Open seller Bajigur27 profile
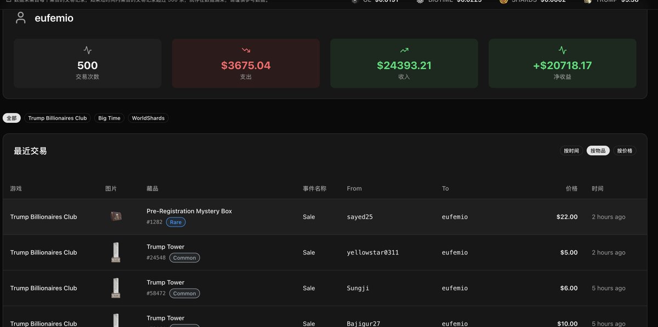This screenshot has height=327, width=658. [364, 323]
